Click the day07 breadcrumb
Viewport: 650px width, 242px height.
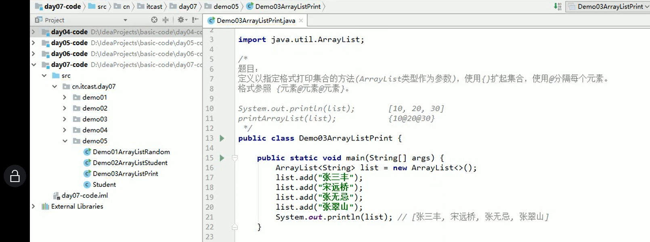tap(183, 6)
